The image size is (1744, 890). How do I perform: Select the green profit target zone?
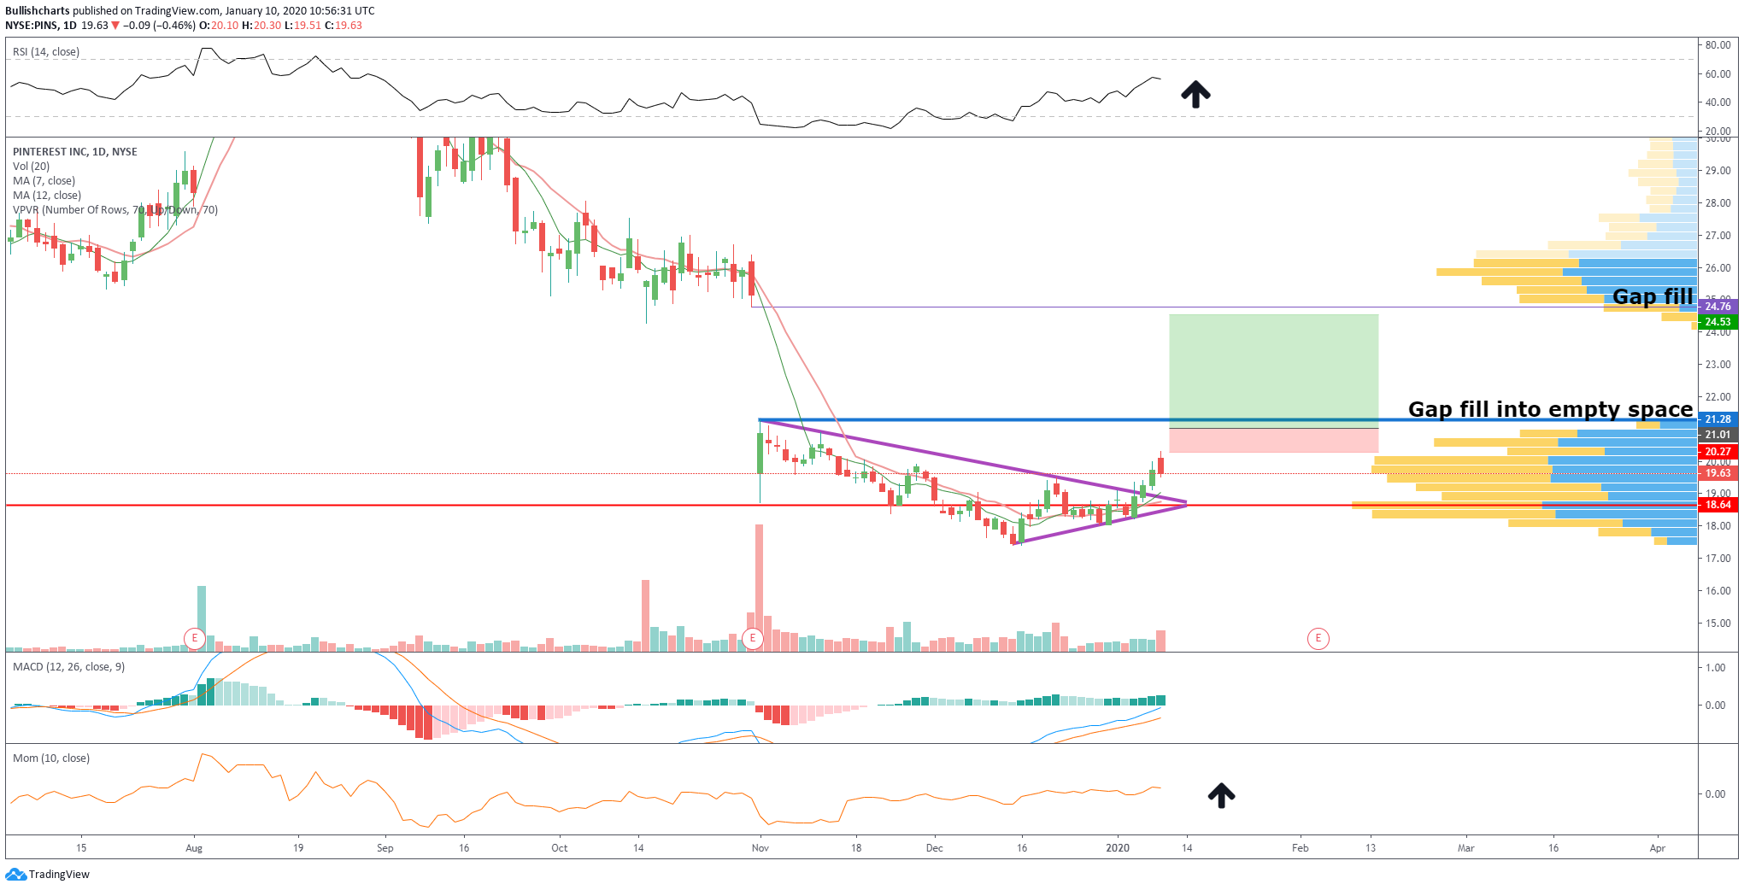1273,371
